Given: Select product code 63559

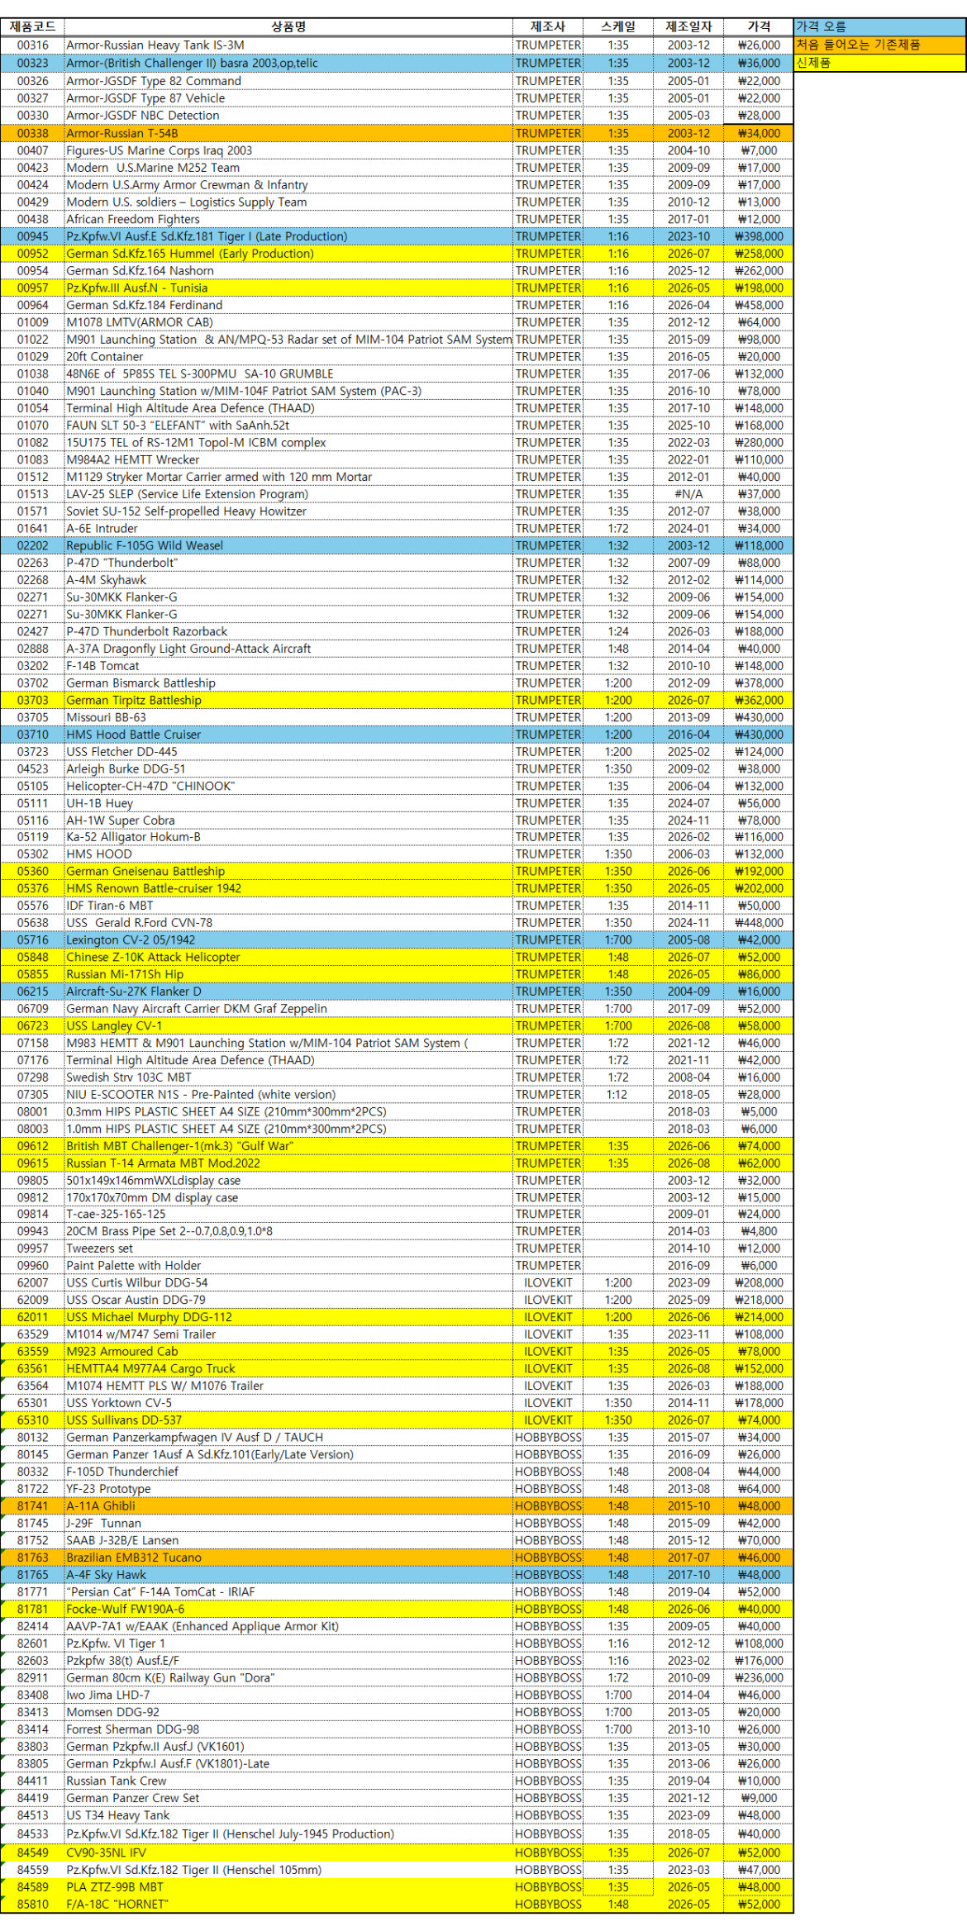Looking at the screenshot, I should tap(32, 1352).
